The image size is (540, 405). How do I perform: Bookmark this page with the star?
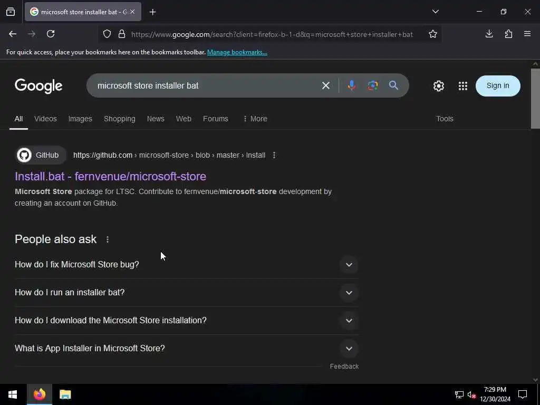(x=433, y=34)
